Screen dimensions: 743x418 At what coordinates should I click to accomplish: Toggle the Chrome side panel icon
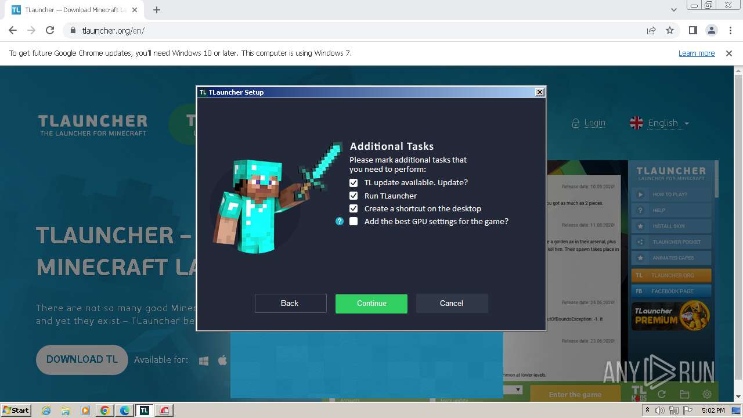pos(692,30)
